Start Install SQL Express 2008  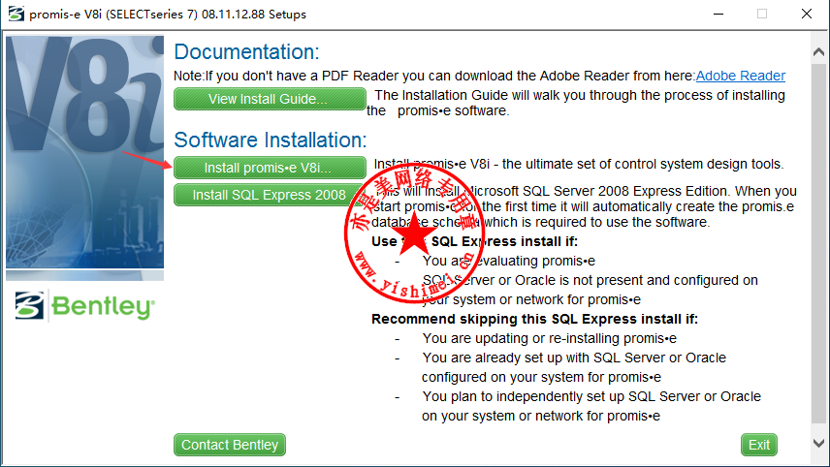(270, 195)
